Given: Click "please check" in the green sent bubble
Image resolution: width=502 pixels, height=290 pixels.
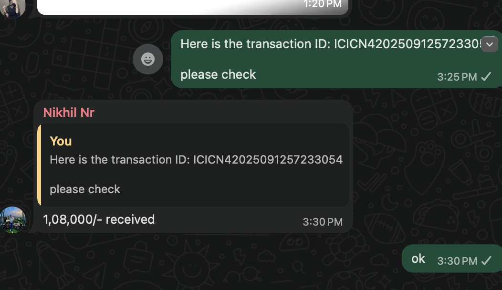Looking at the screenshot, I should tap(218, 74).
